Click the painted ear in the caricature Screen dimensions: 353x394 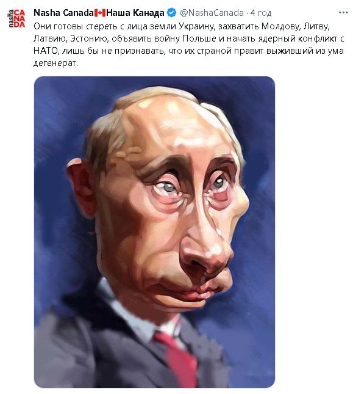click(79, 186)
